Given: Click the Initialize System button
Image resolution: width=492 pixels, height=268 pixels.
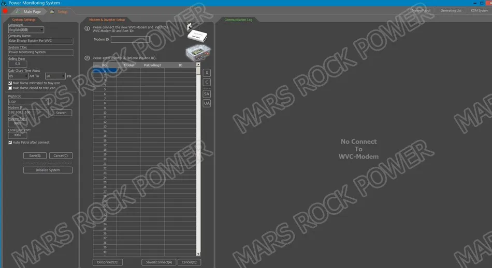Looking at the screenshot, I should click(48, 170).
